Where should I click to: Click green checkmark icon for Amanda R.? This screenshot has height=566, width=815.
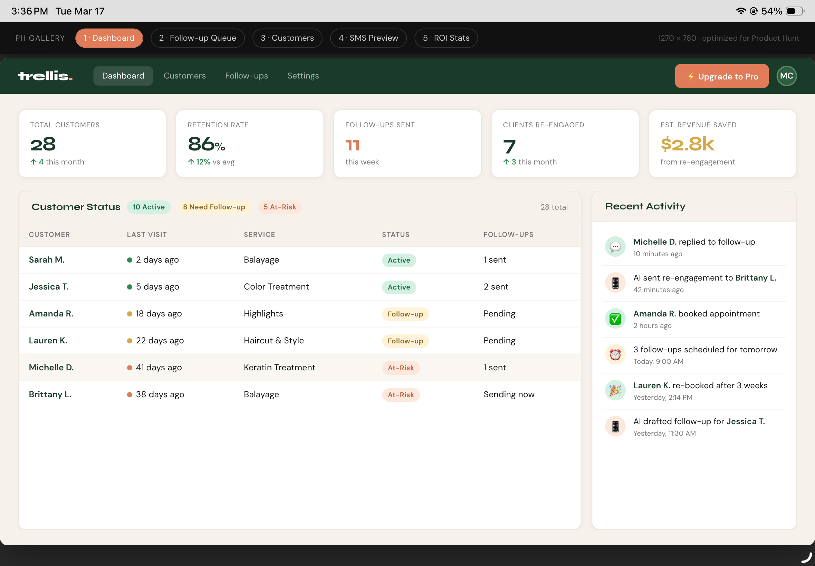point(615,319)
